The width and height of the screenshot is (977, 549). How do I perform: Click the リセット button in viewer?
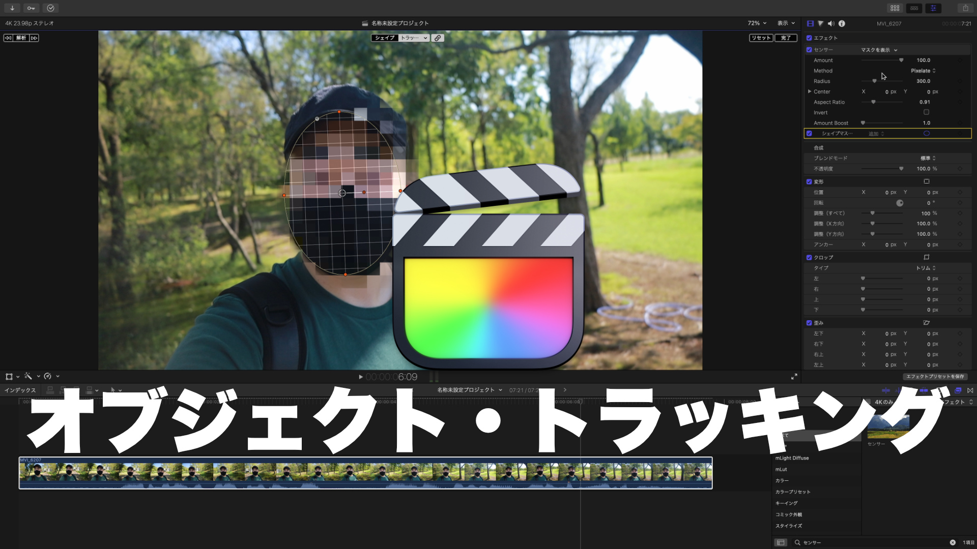coord(761,38)
